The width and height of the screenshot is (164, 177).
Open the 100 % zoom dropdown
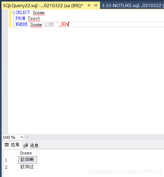click(x=22, y=137)
